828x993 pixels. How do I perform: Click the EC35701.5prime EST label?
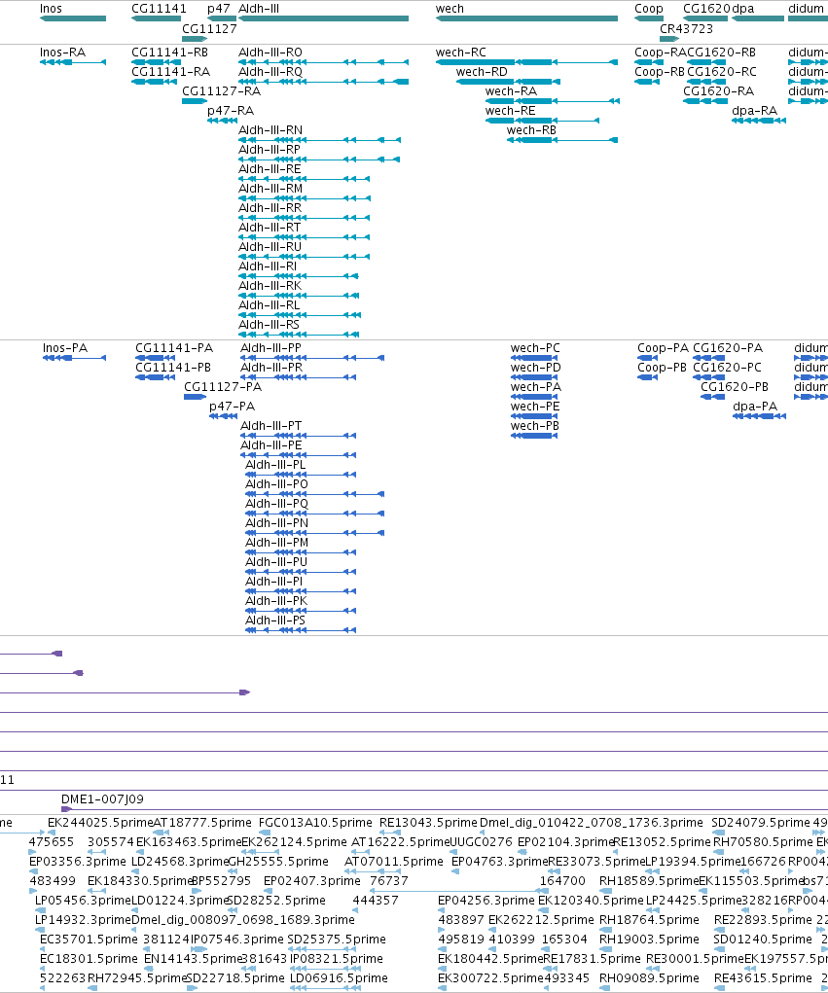(x=89, y=940)
